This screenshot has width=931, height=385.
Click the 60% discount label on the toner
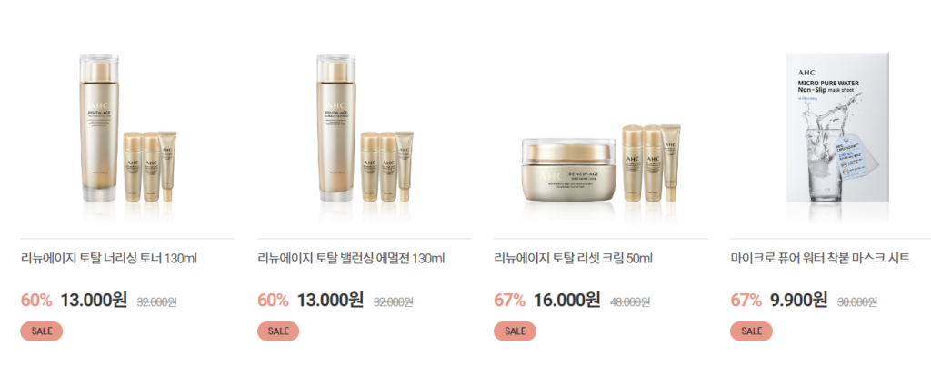[x=36, y=301]
